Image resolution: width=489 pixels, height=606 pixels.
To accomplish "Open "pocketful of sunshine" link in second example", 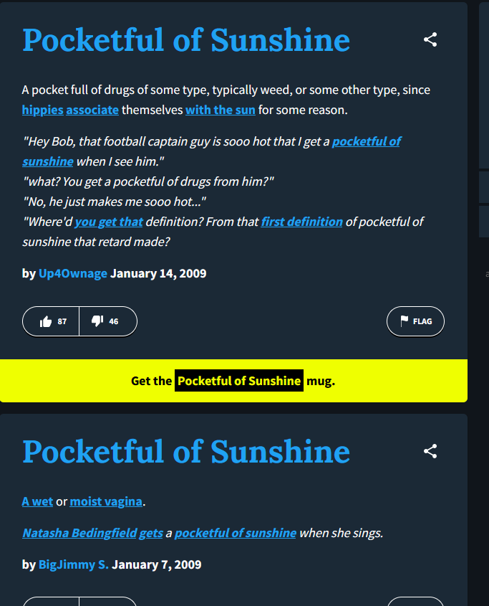I will [x=236, y=533].
